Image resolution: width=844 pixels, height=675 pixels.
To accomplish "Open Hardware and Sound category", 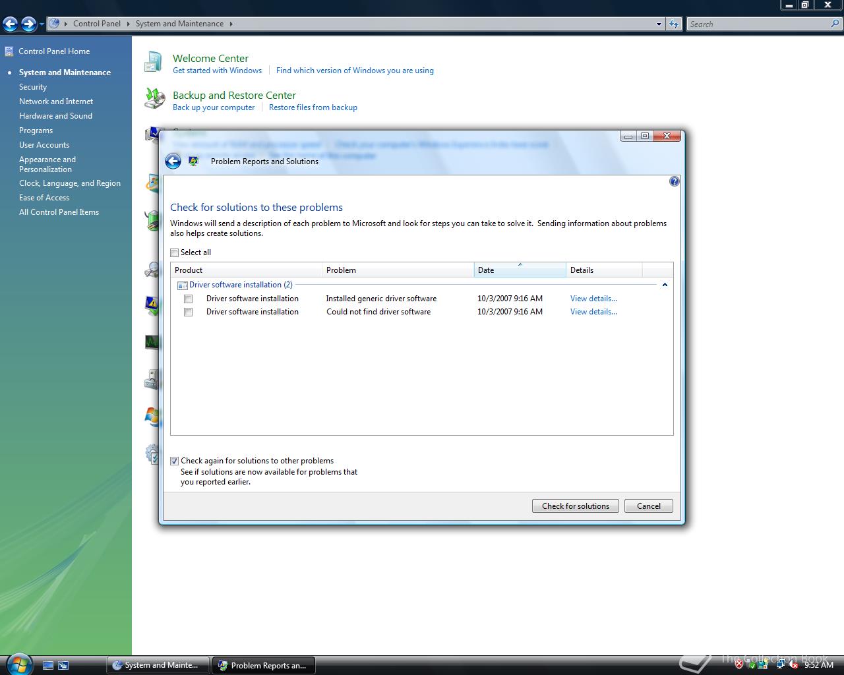I will pyautogui.click(x=55, y=116).
